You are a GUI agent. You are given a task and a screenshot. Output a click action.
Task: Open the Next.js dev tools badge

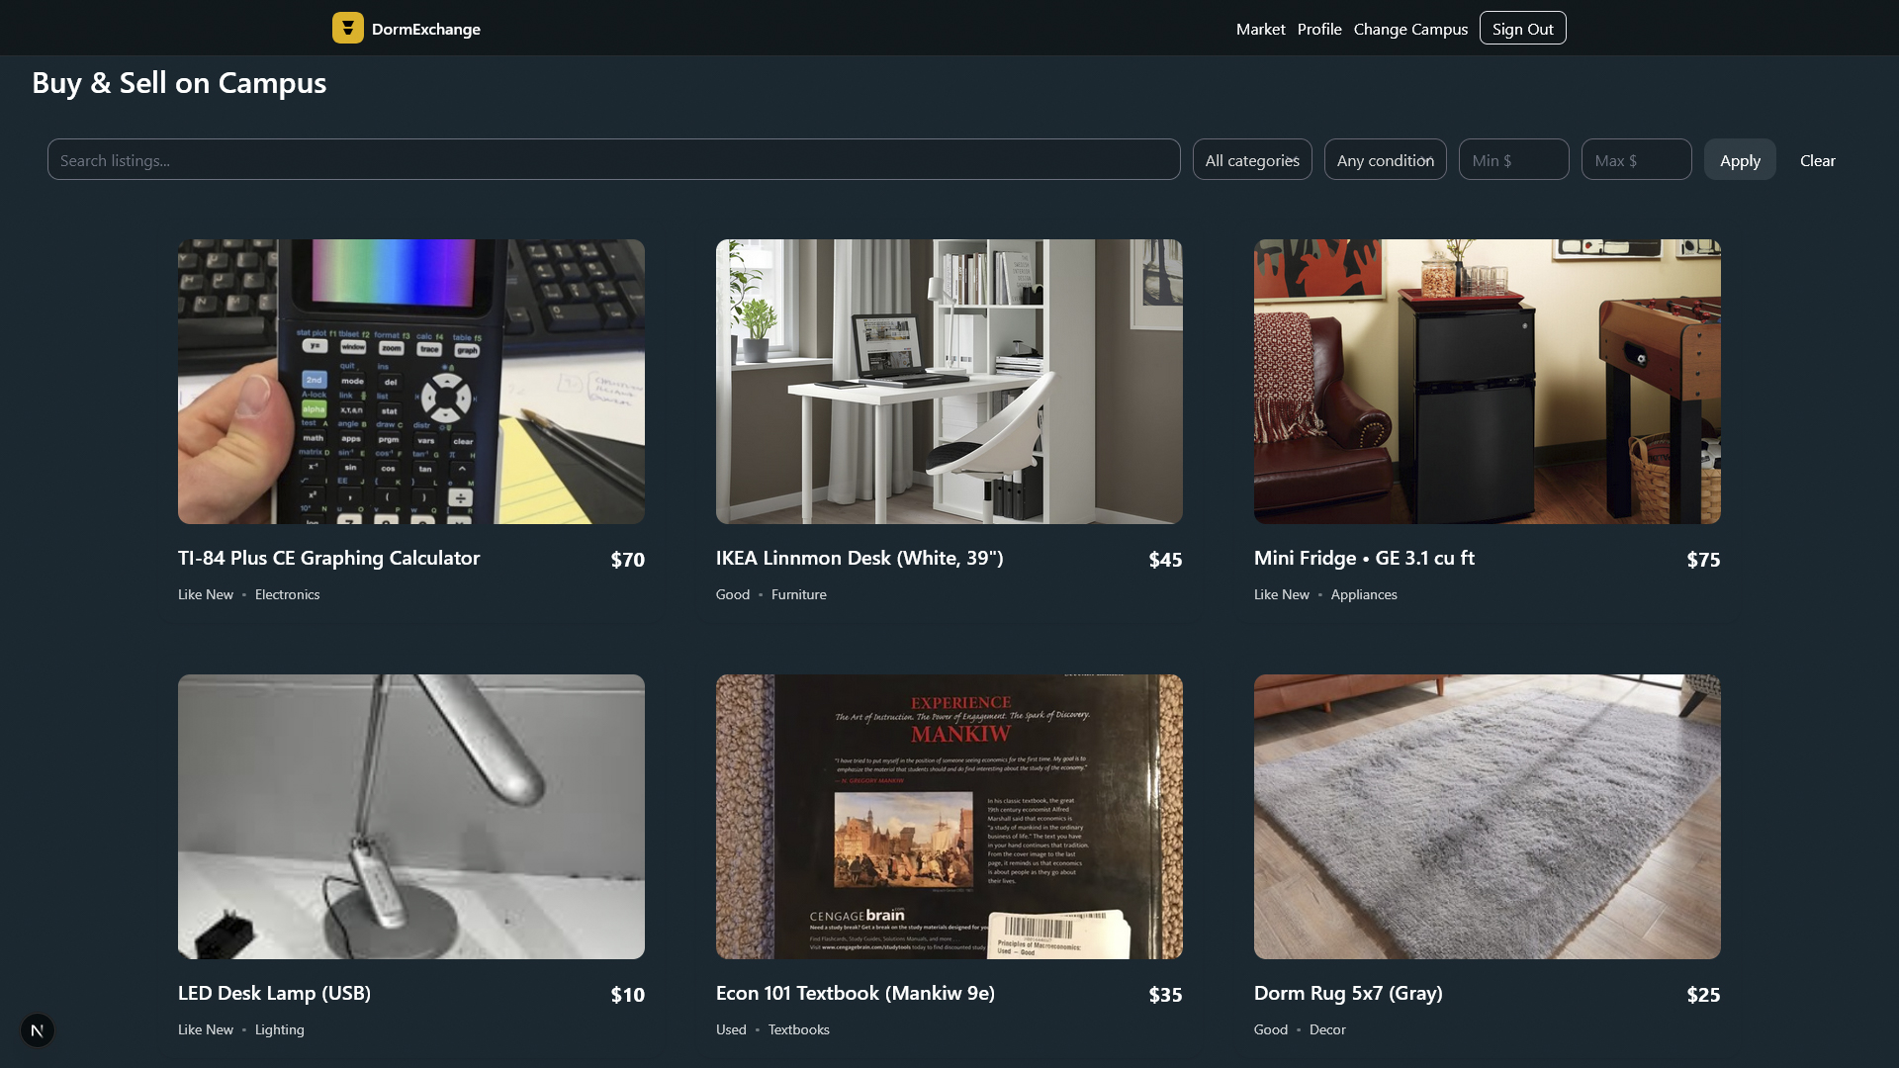coord(38,1030)
